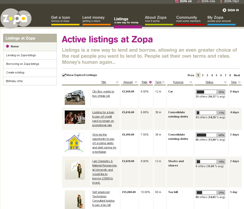Sort listings by Term column header

click(158, 82)
